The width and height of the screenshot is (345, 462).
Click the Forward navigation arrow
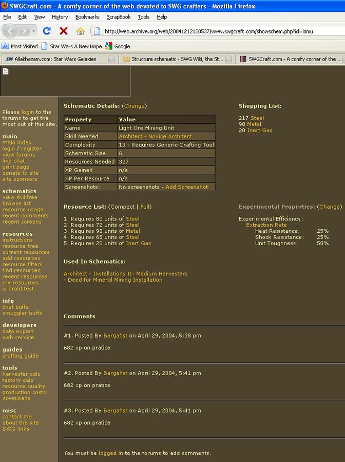pos(25,31)
